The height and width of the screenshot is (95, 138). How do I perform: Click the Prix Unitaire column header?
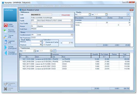pos(104,54)
